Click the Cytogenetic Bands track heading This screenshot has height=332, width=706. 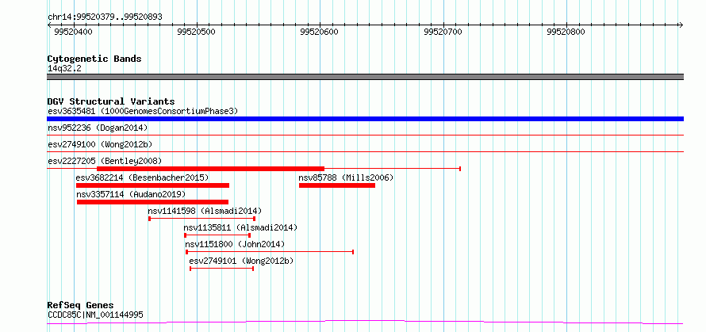click(94, 59)
